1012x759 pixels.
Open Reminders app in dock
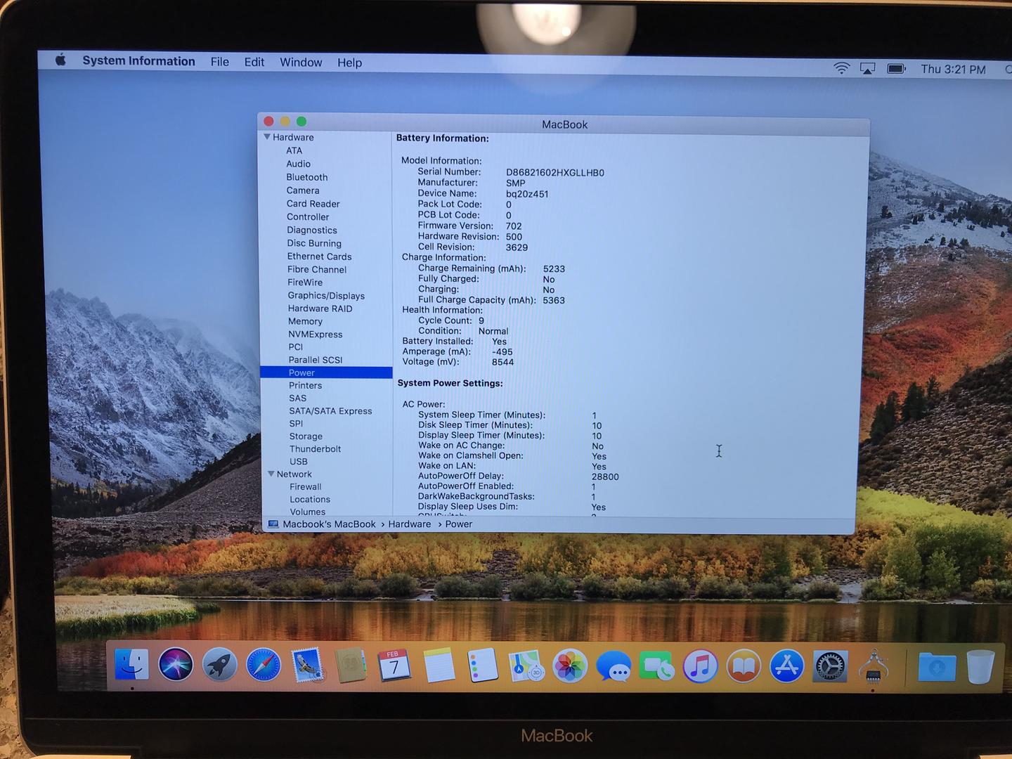[x=482, y=665]
